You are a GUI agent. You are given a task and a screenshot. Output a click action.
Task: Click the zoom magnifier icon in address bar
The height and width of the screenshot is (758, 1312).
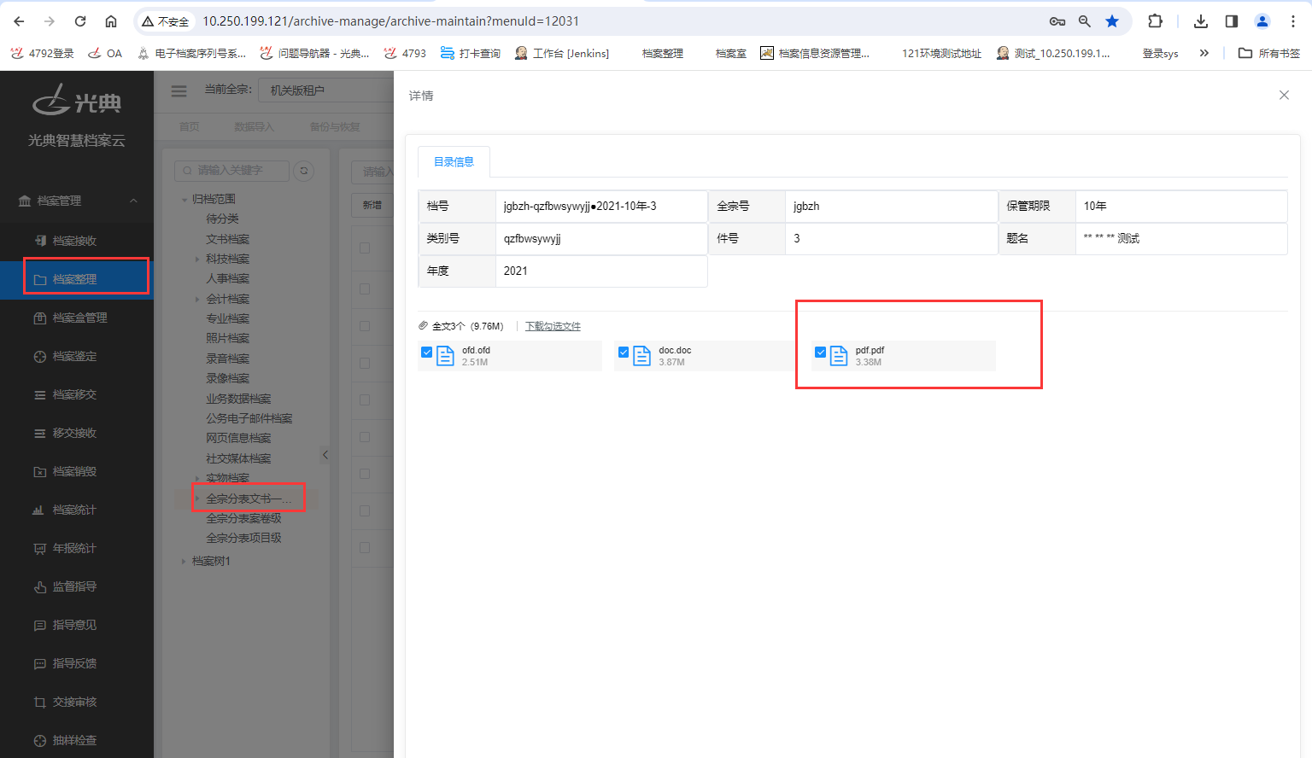click(x=1084, y=21)
